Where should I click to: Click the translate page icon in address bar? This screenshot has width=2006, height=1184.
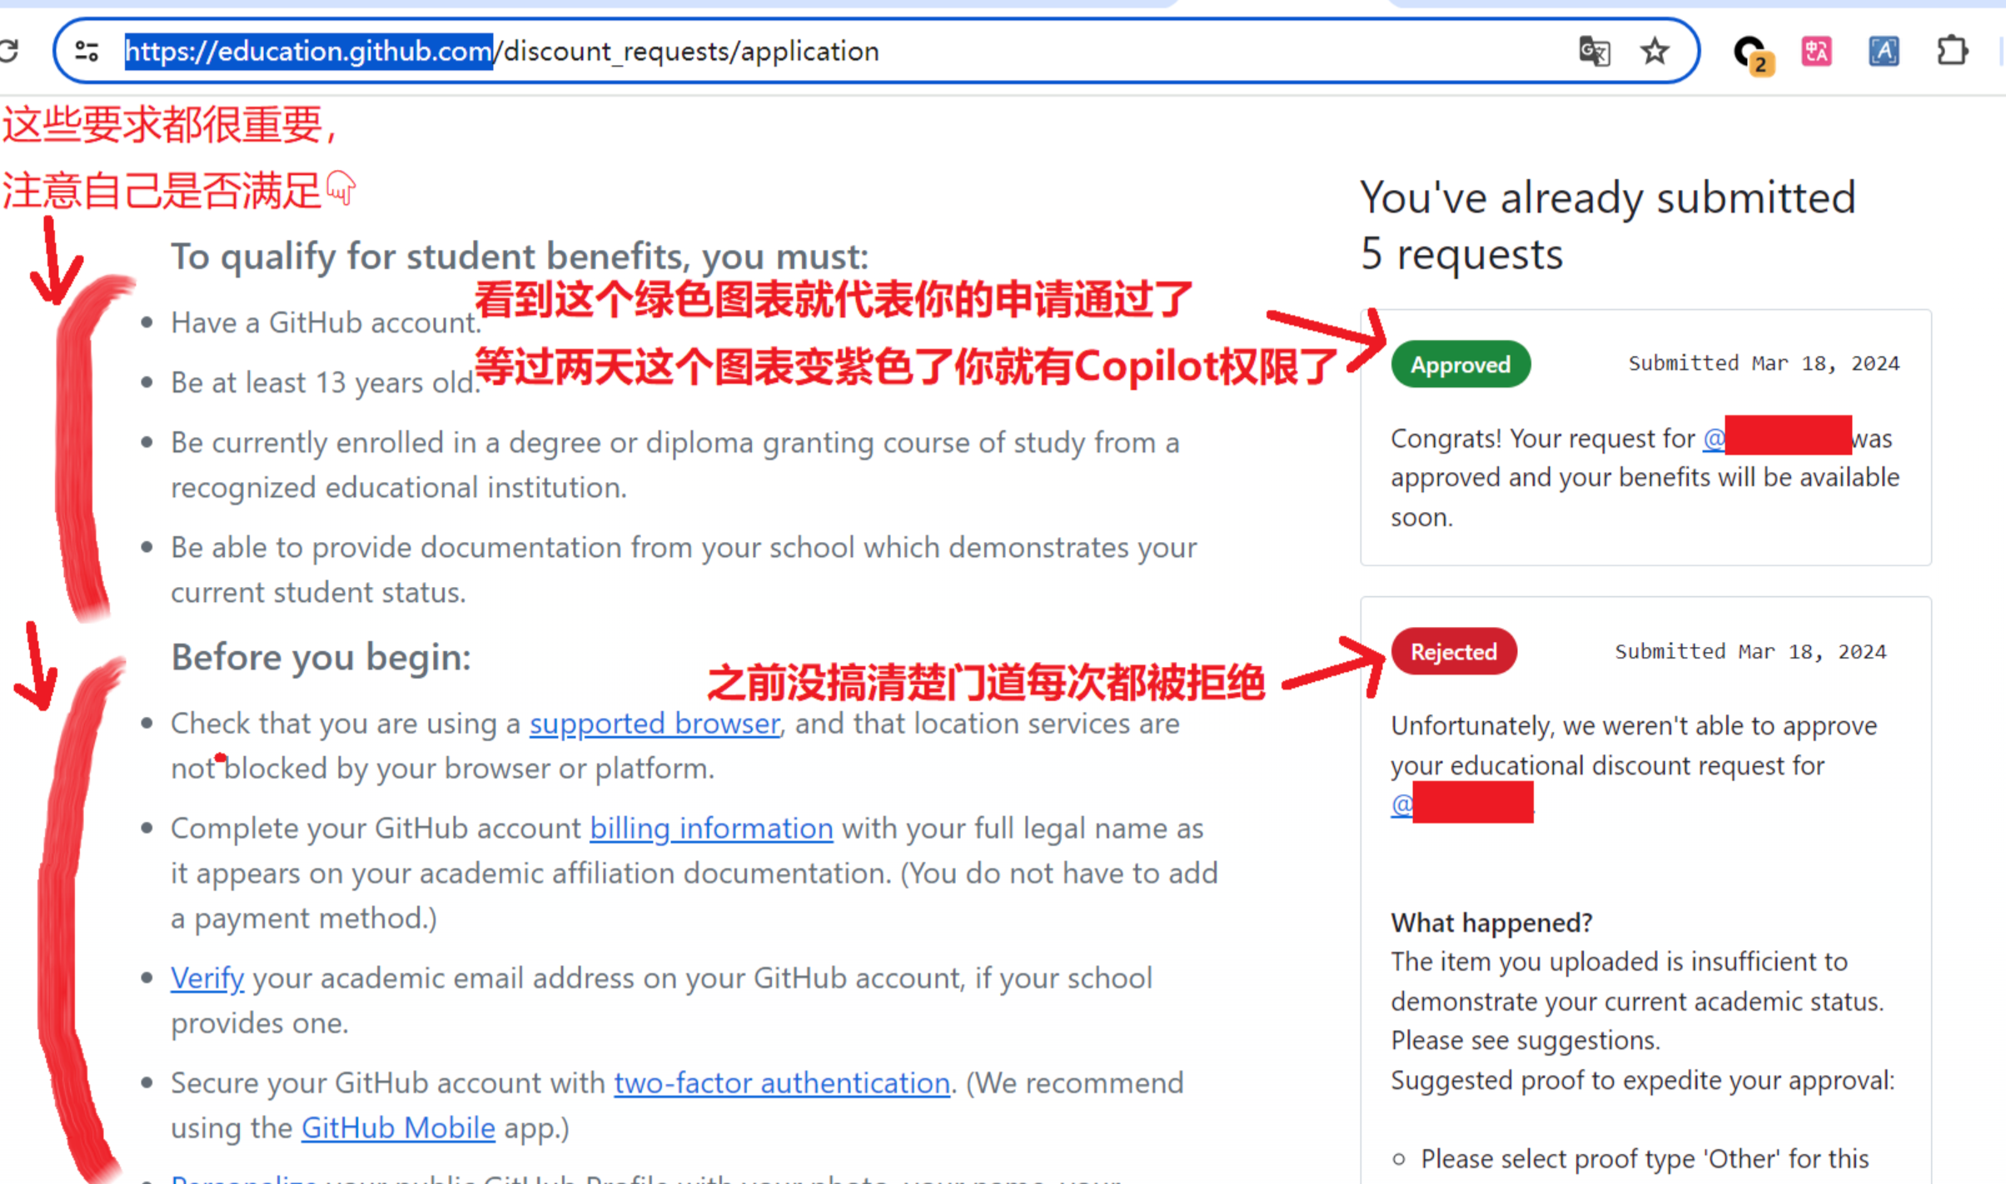pyautogui.click(x=1595, y=52)
